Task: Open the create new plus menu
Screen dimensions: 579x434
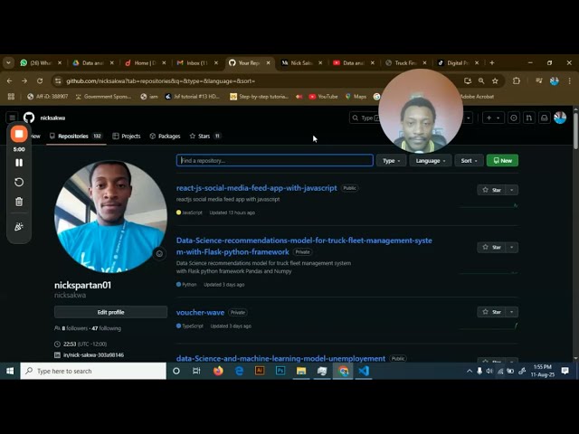Action: tap(493, 118)
